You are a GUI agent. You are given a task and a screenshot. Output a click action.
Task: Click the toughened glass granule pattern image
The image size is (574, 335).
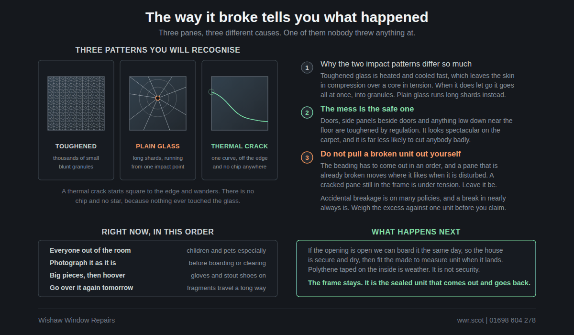76,103
